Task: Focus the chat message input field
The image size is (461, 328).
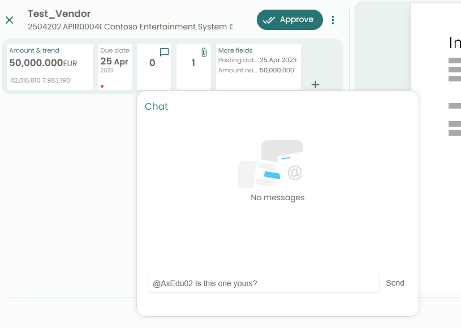Action: pyautogui.click(x=264, y=283)
